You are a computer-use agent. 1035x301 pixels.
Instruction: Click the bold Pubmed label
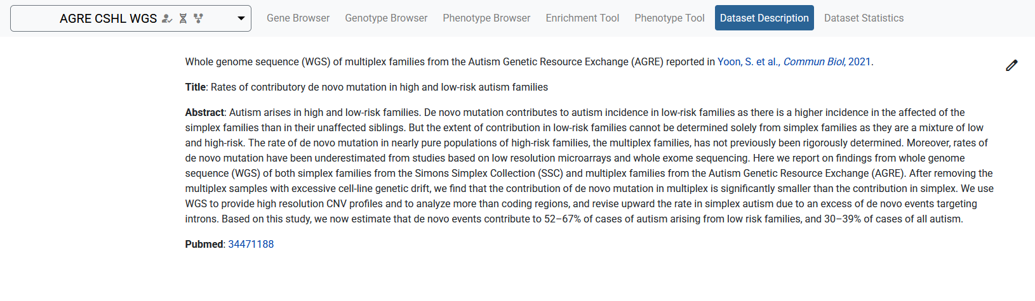coord(204,244)
